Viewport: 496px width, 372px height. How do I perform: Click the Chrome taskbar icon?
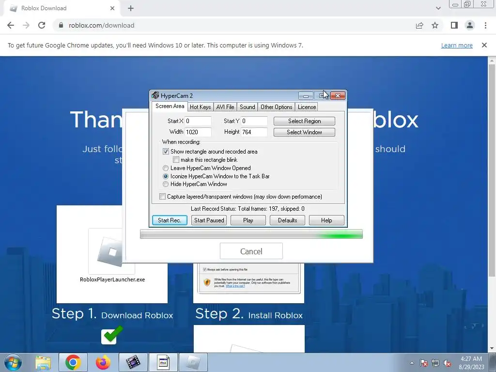pos(73,362)
